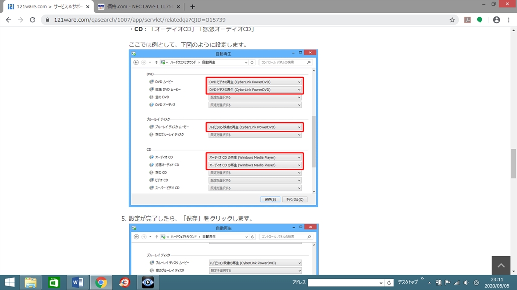Click the Chrome taskbar icon

[x=101, y=282]
